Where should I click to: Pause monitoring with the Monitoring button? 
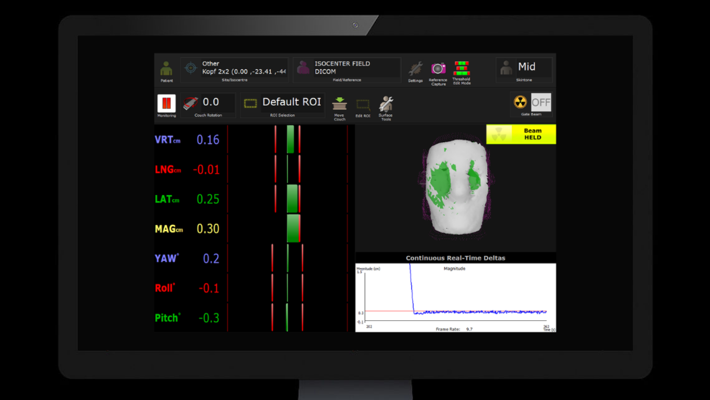166,103
